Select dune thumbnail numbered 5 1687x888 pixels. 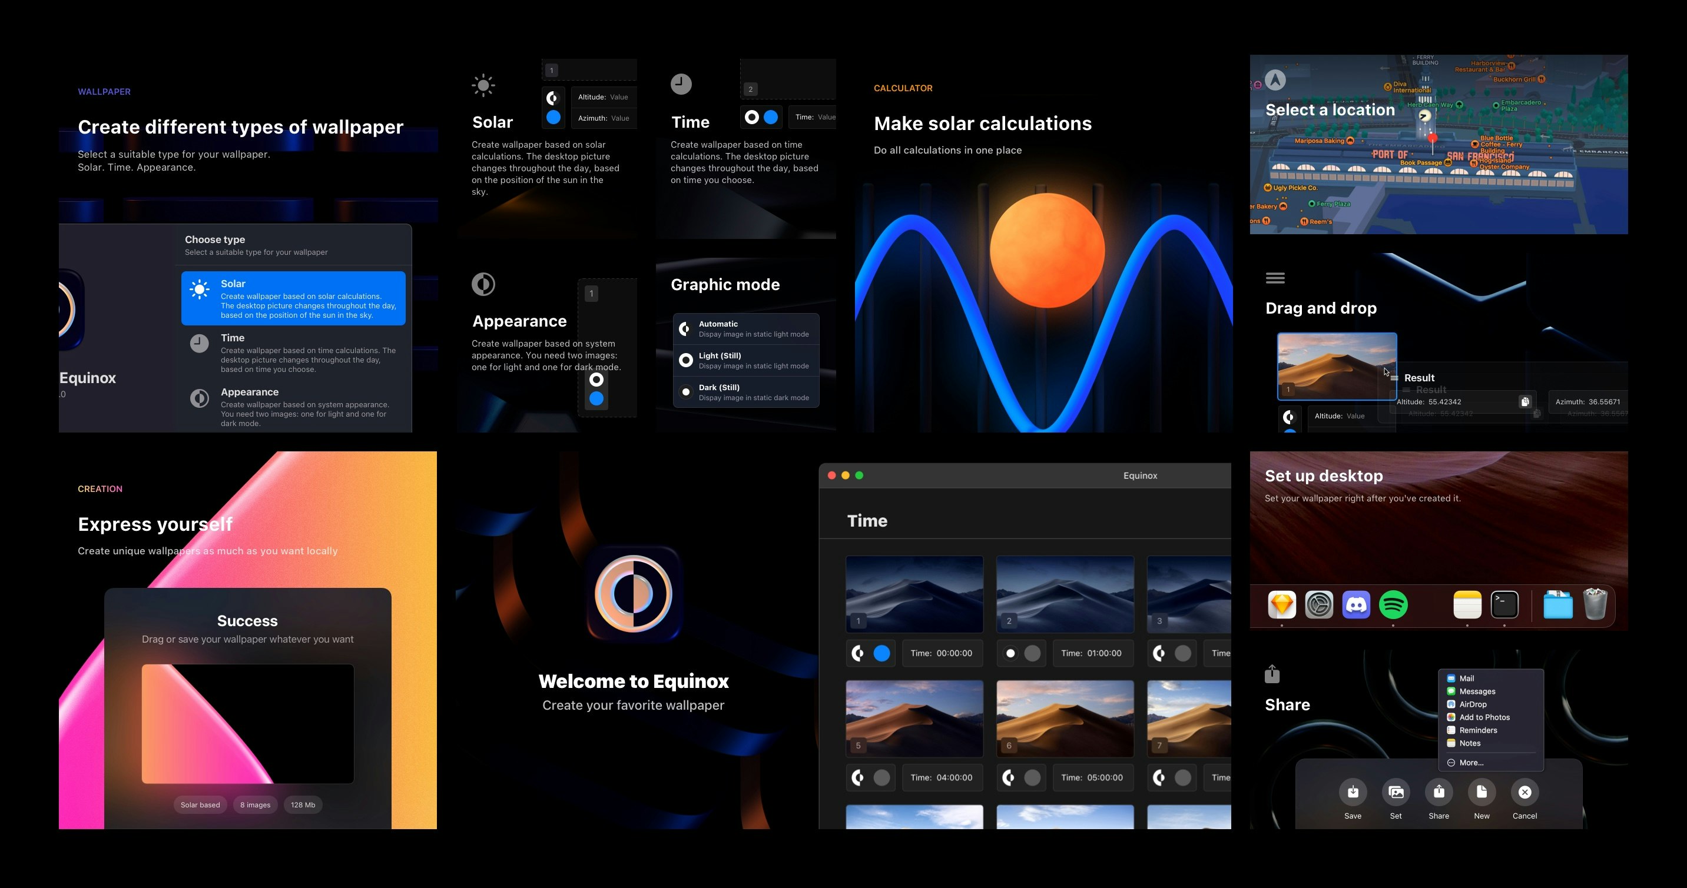(x=914, y=719)
